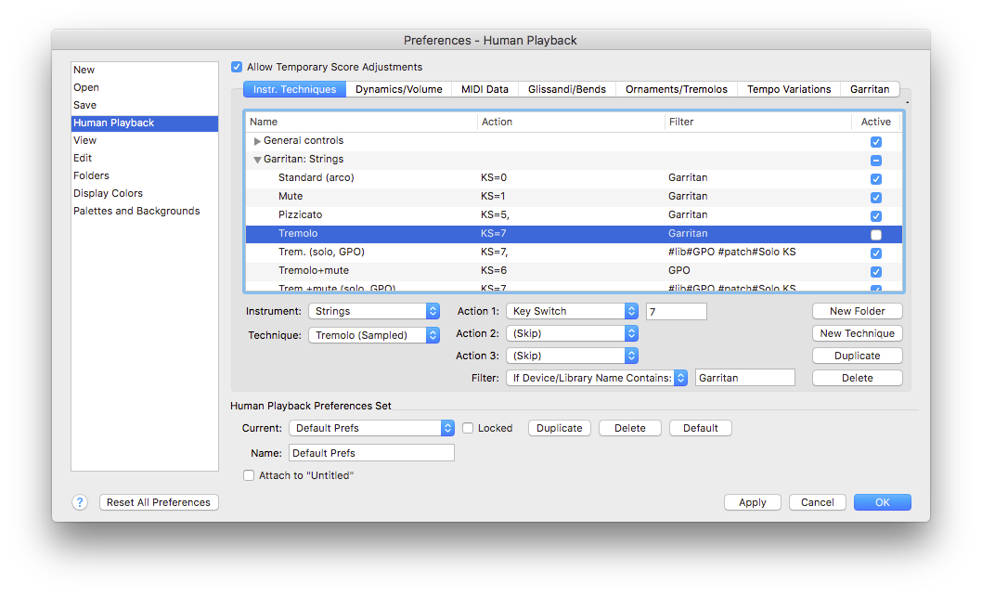The height and width of the screenshot is (596, 982).
Task: Click the New Folder button
Action: pyautogui.click(x=858, y=312)
